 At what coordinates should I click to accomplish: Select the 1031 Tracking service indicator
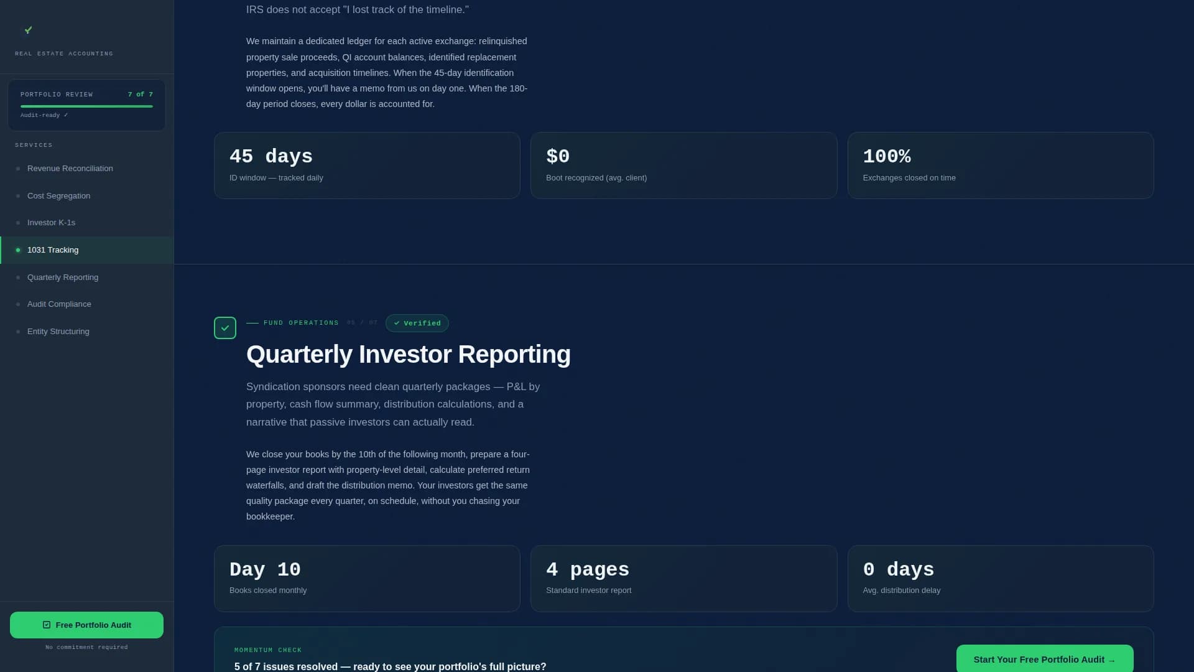(18, 250)
